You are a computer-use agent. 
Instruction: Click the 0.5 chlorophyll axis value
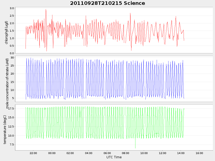coord(12,46)
